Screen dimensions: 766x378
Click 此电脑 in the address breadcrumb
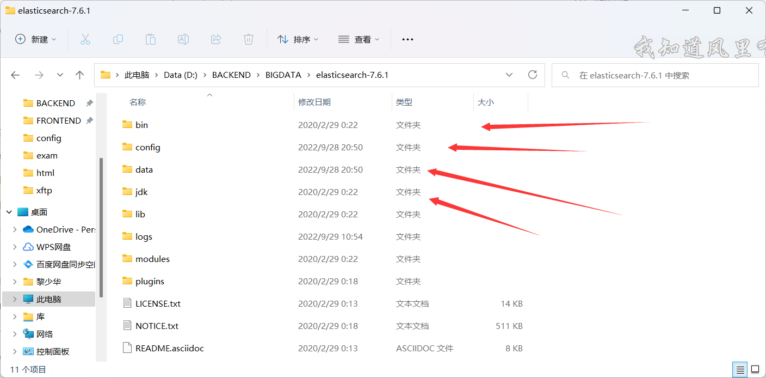pos(137,75)
